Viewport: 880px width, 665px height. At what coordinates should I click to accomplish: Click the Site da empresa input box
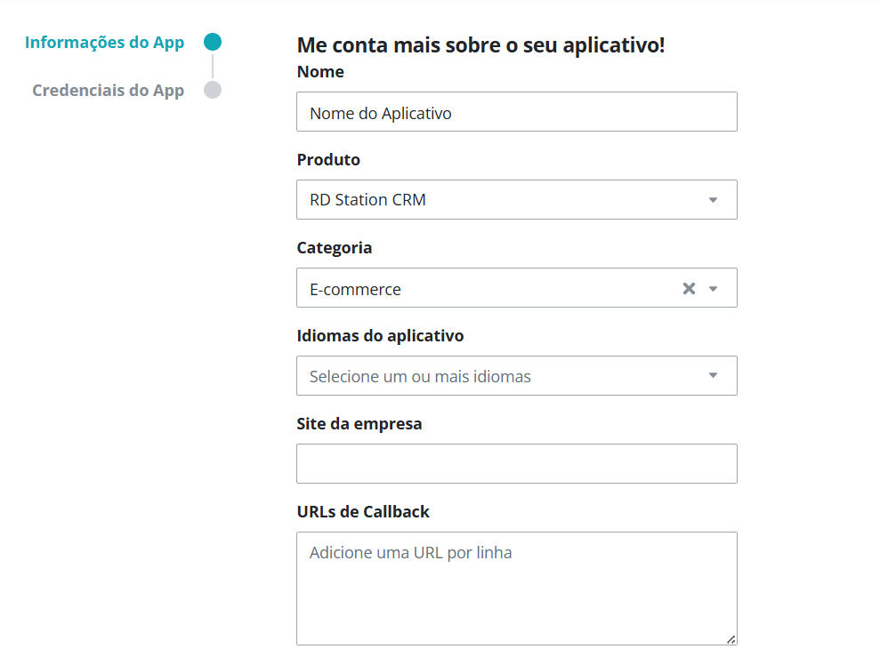[516, 464]
